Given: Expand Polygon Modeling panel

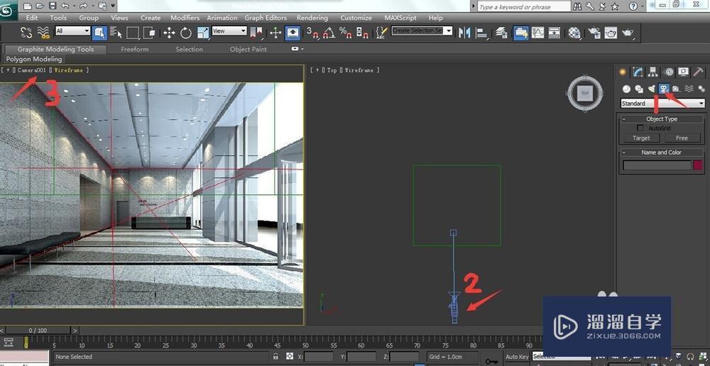Looking at the screenshot, I should click(34, 60).
